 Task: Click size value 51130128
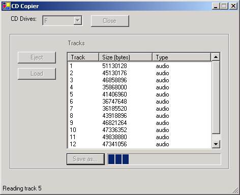click(114, 66)
